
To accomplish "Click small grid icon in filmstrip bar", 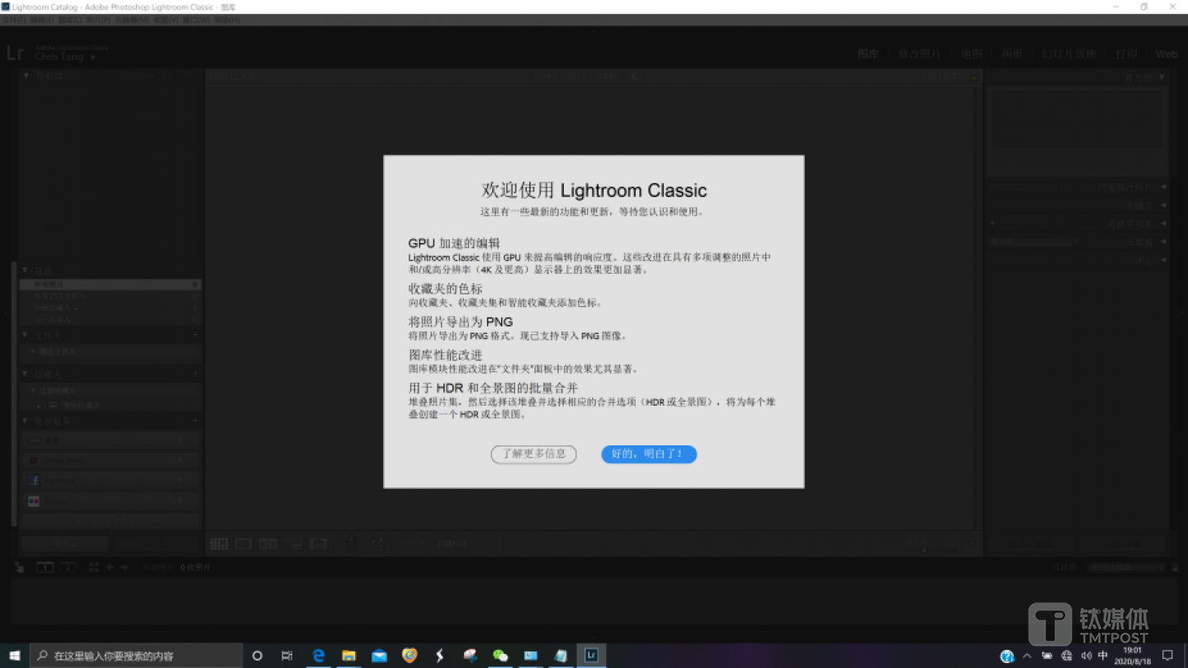I will (x=93, y=567).
